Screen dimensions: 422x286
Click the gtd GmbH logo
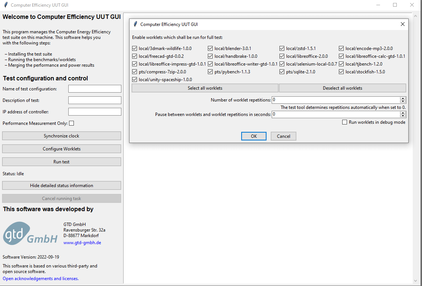coord(30,233)
